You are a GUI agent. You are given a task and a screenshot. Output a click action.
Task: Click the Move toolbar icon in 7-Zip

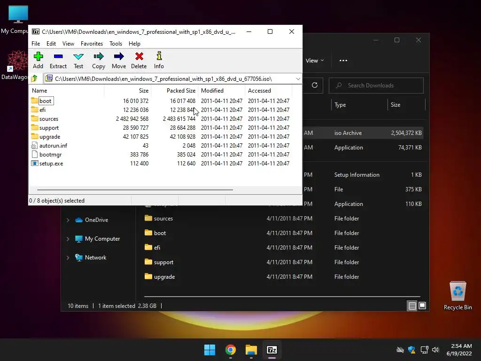coord(119,60)
